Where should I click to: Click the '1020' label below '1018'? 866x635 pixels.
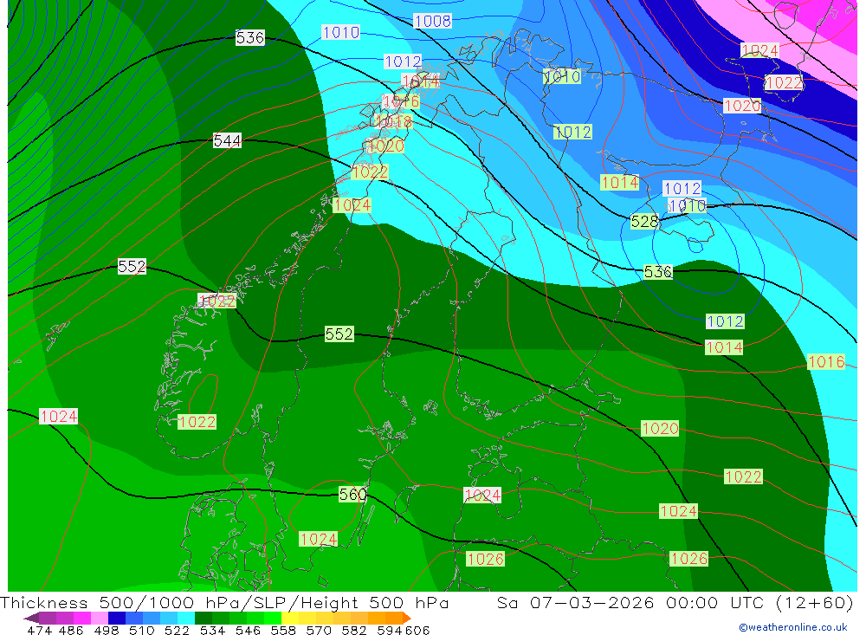click(385, 146)
